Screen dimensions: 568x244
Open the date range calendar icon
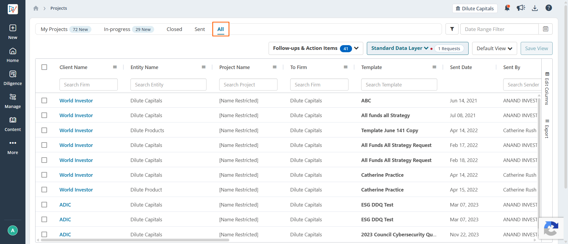coord(546,29)
